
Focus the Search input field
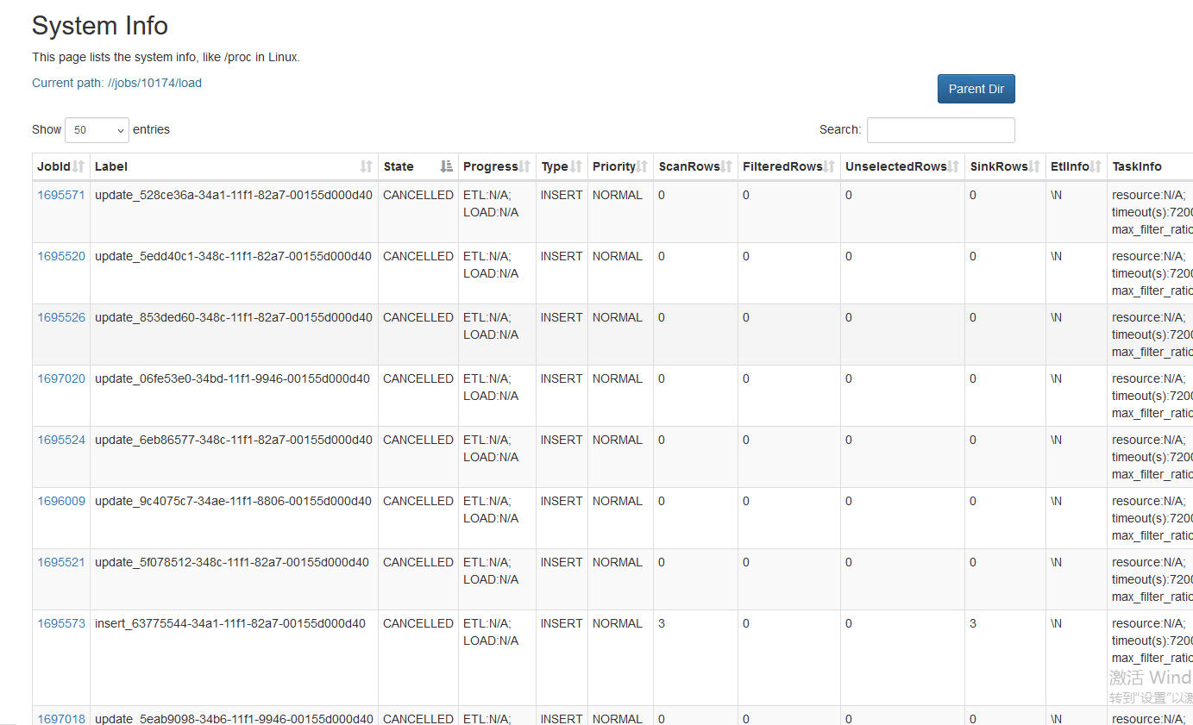940,130
